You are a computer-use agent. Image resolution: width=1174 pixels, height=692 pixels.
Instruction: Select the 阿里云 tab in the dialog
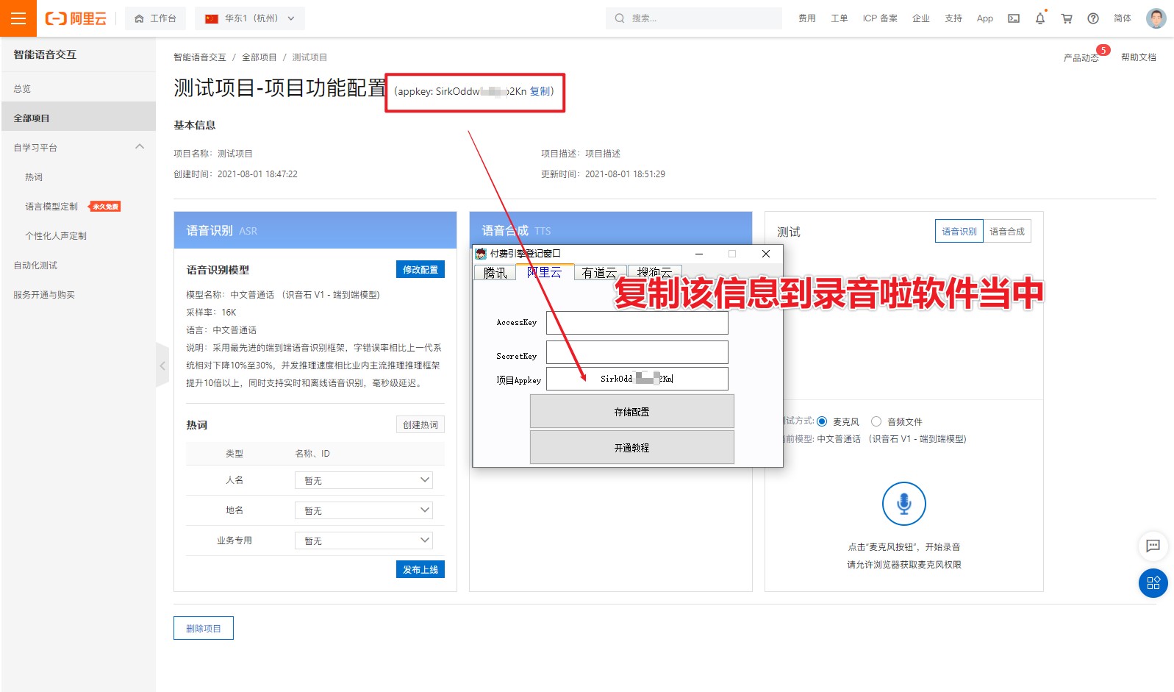pyautogui.click(x=544, y=272)
